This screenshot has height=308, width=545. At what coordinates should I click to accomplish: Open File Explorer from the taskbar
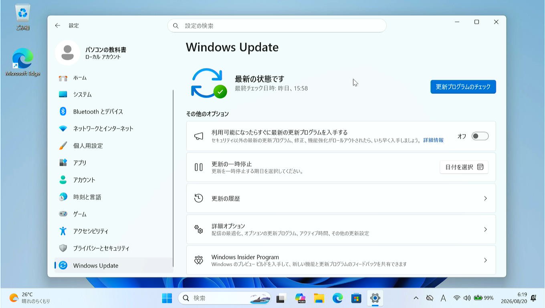319,298
